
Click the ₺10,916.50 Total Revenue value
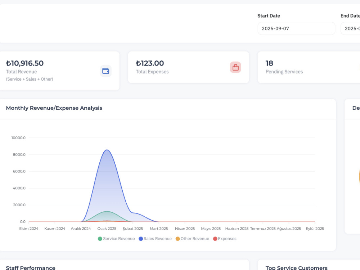coord(25,63)
